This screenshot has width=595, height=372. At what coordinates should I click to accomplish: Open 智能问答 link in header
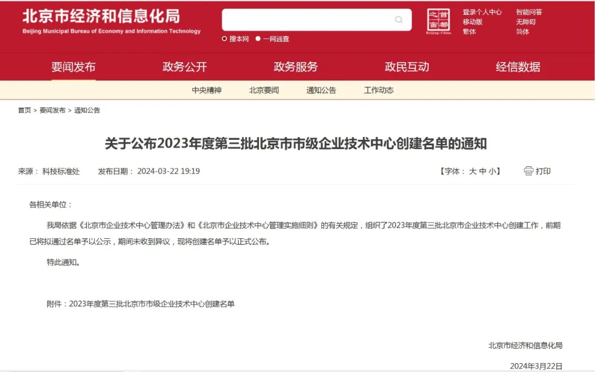[x=529, y=12]
